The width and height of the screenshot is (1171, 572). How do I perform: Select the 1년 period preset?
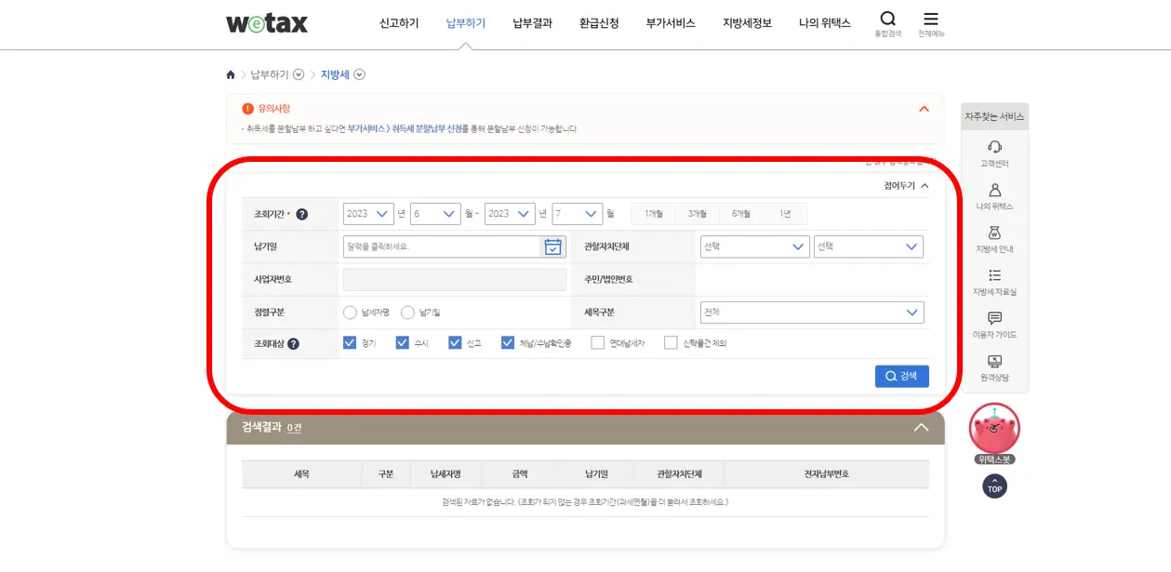coord(786,213)
